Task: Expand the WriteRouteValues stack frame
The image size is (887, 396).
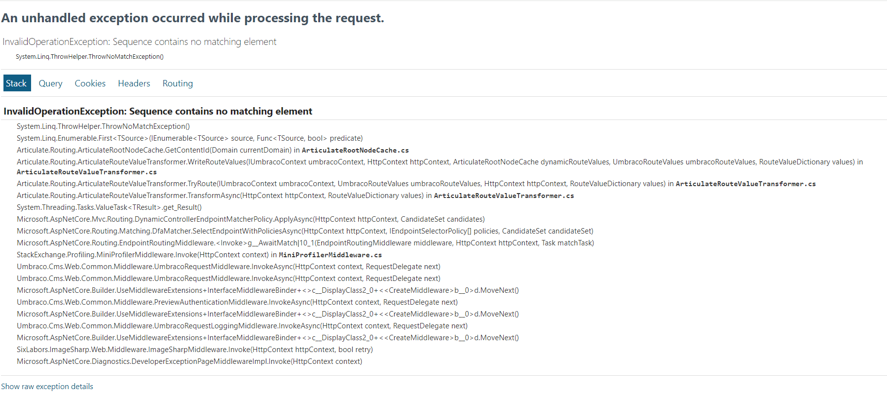Action: (x=440, y=167)
